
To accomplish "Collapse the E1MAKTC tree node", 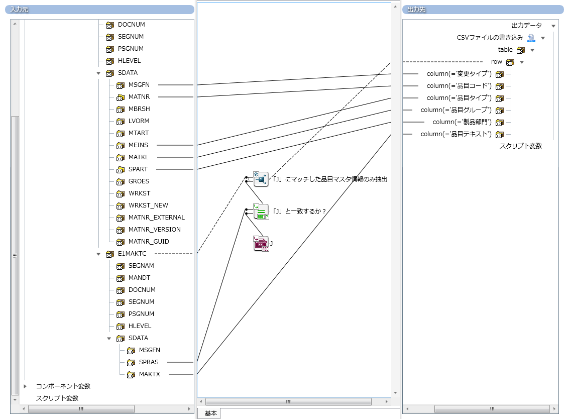I will click(98, 254).
